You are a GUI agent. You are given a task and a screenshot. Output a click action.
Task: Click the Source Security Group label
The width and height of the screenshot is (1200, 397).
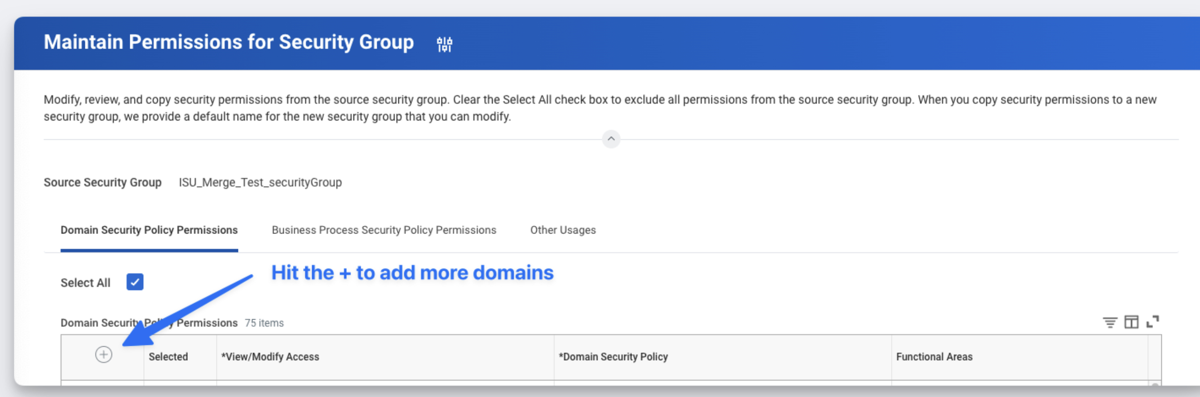(x=102, y=183)
